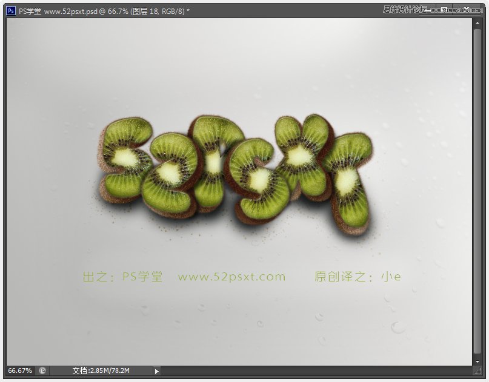Open the status bar info flyout arrow
The image size is (489, 382).
coord(156,370)
